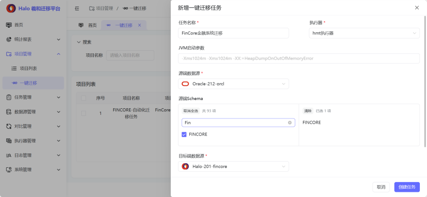Click 项目管理 in the breadcrumb

tap(104, 8)
